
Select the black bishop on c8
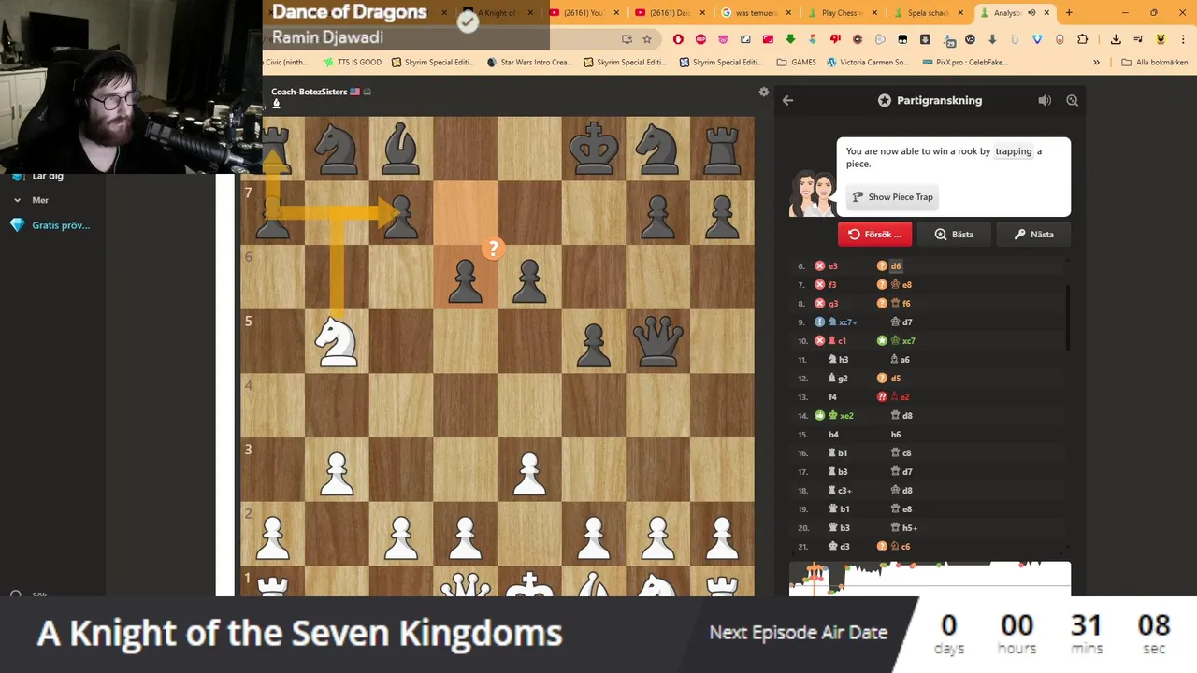tap(401, 149)
